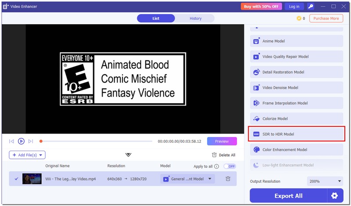Toggle the Apply to all switch
The image size is (351, 206).
(x=229, y=166)
